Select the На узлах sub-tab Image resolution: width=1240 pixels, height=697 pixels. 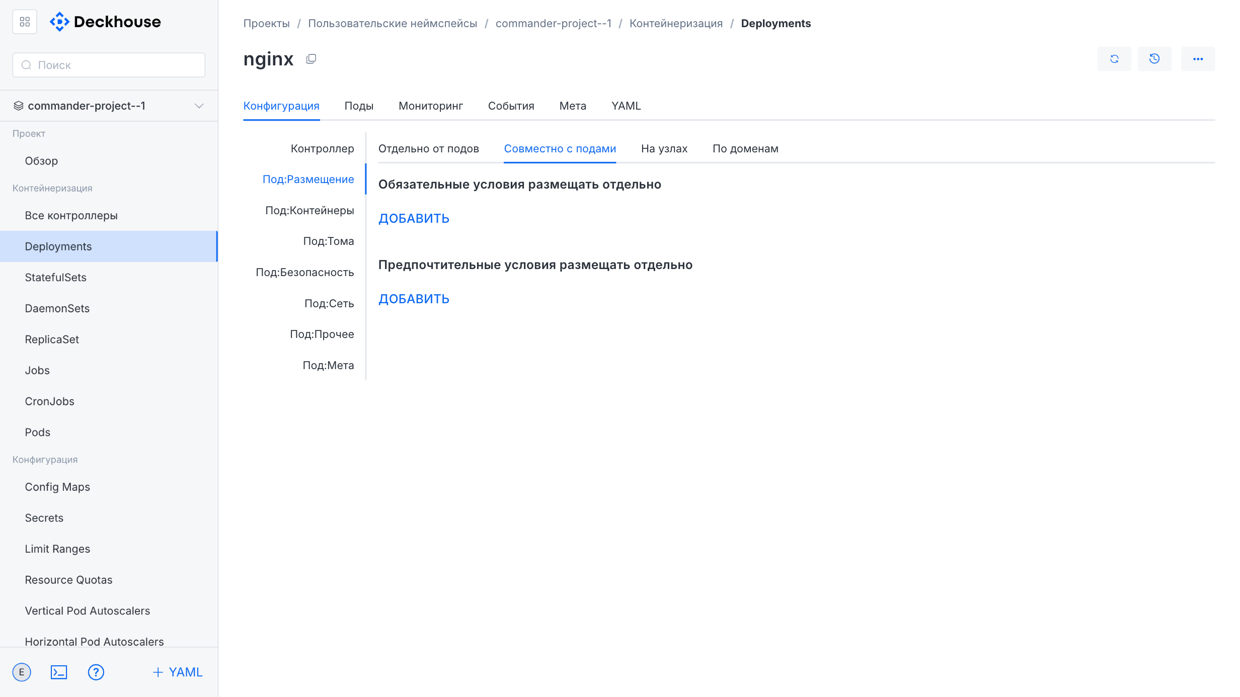664,148
